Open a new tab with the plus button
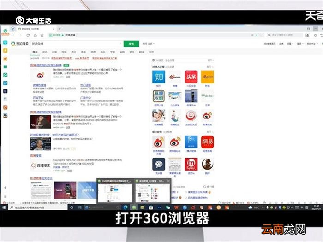This screenshot has width=323, height=242. (60, 29)
